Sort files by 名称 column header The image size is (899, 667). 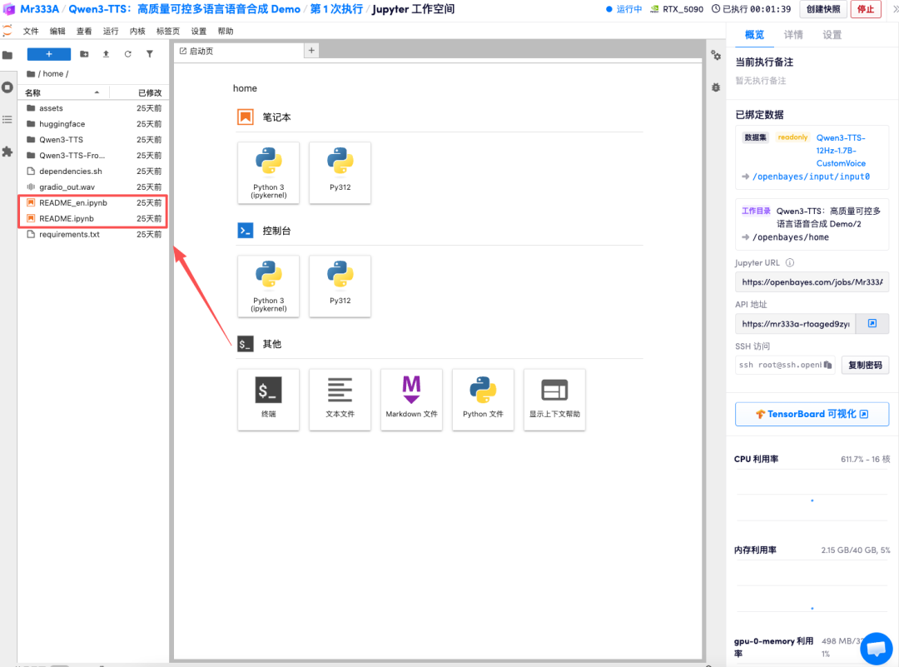[63, 92]
